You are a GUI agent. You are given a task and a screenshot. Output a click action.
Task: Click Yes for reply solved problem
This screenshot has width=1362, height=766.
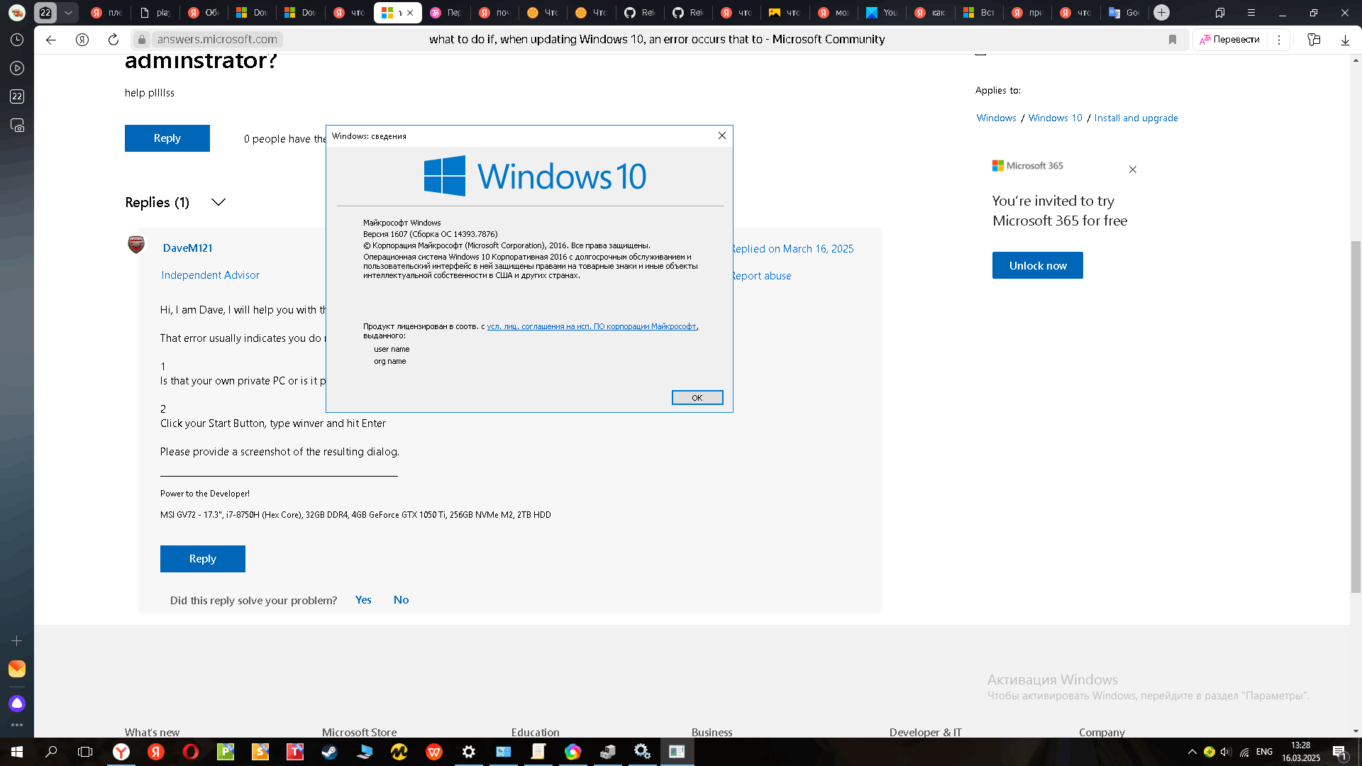point(363,600)
